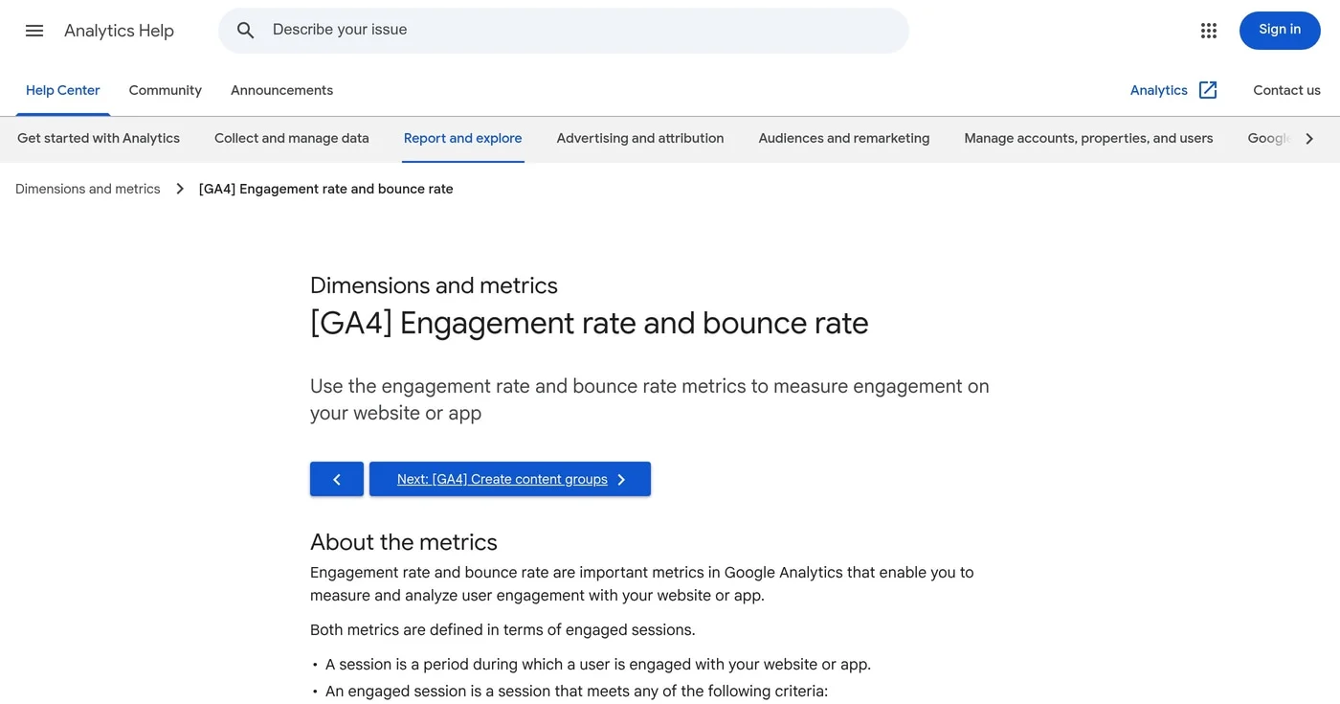
Task: Click the breadcrumb chevron separator
Action: pos(180,189)
